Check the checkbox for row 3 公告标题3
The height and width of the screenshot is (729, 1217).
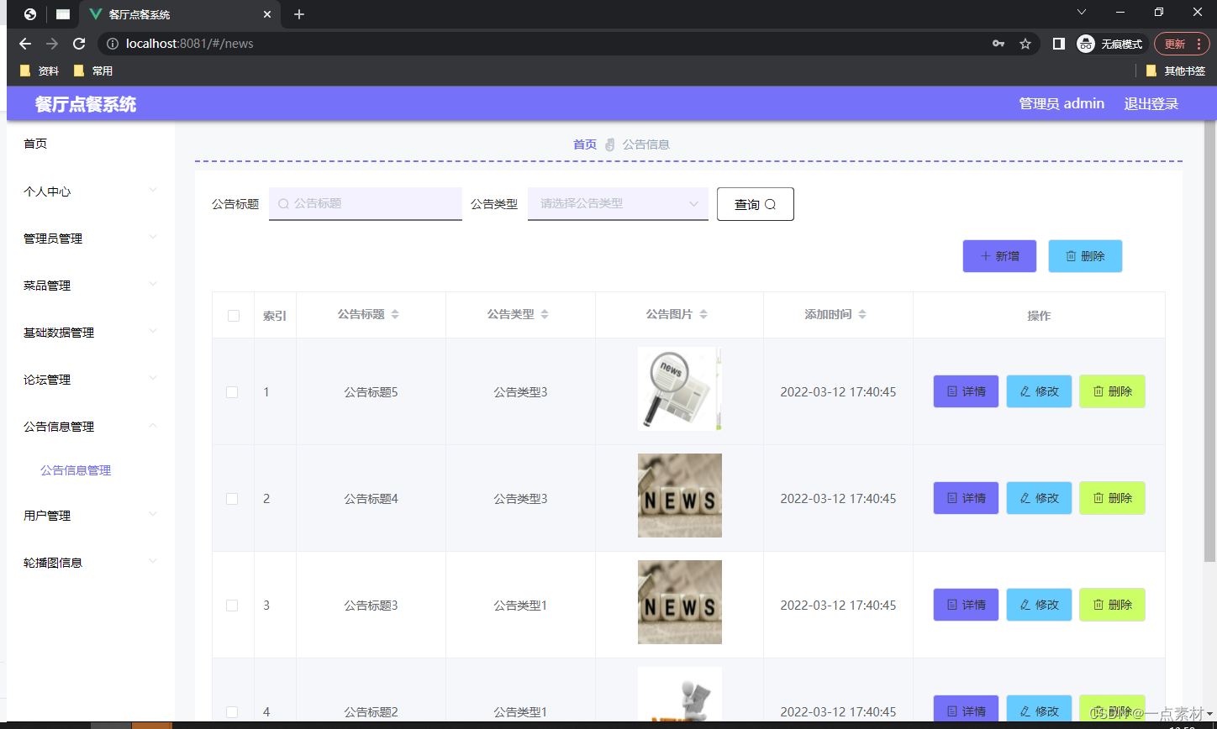[x=233, y=604]
